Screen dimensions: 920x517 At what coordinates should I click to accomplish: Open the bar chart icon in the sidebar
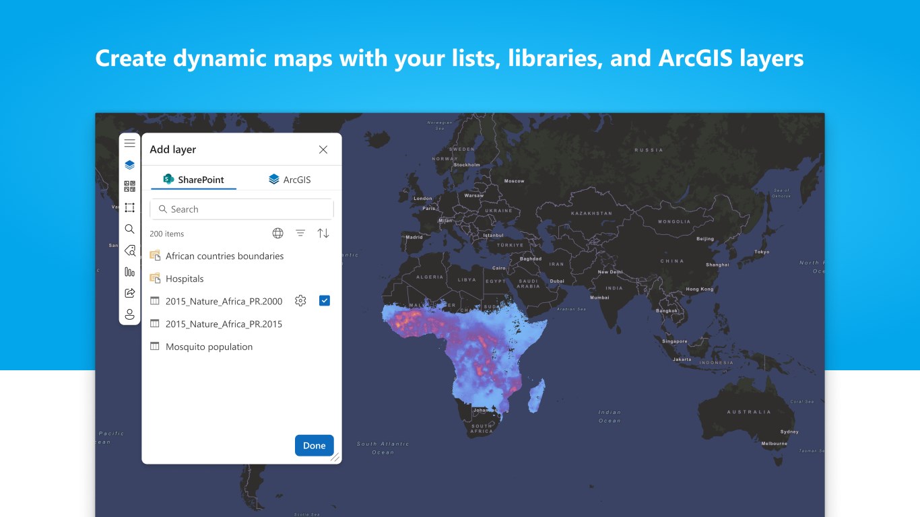[x=130, y=272]
